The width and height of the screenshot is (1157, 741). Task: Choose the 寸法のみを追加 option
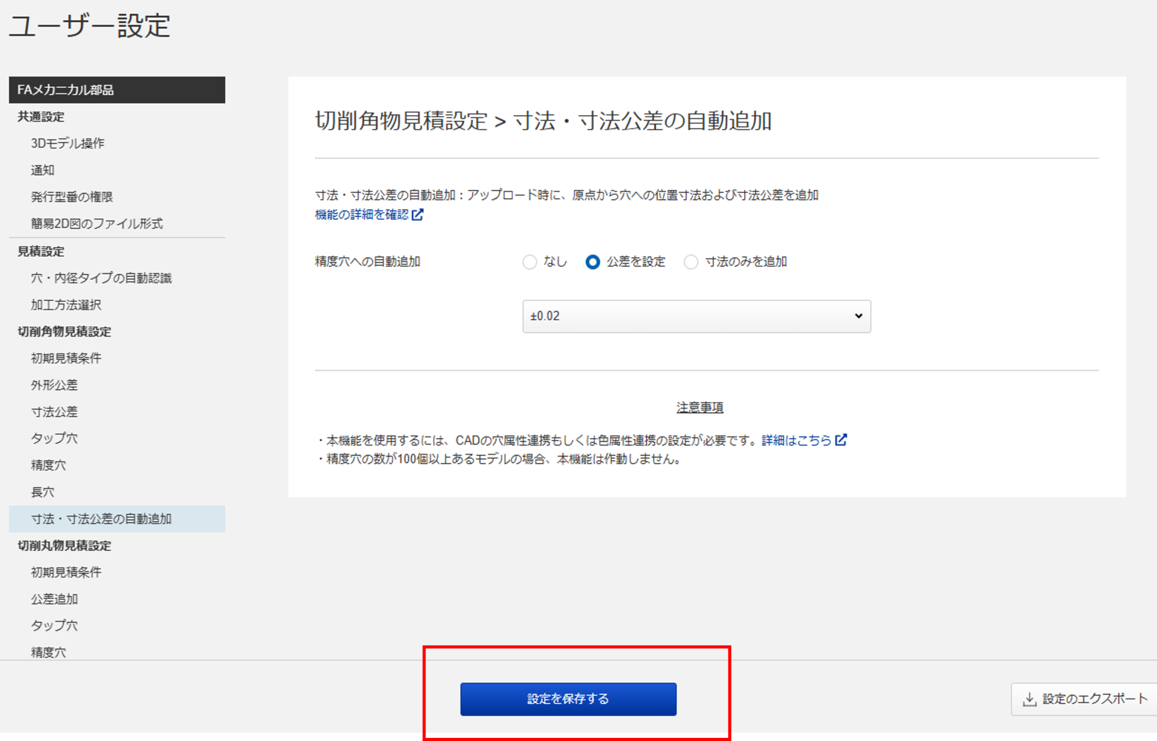(691, 262)
